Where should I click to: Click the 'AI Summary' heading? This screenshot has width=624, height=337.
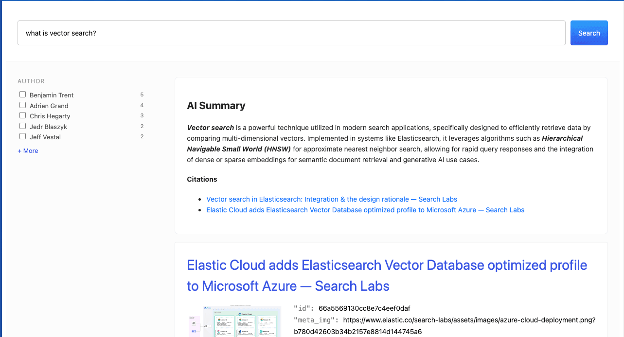tap(216, 106)
